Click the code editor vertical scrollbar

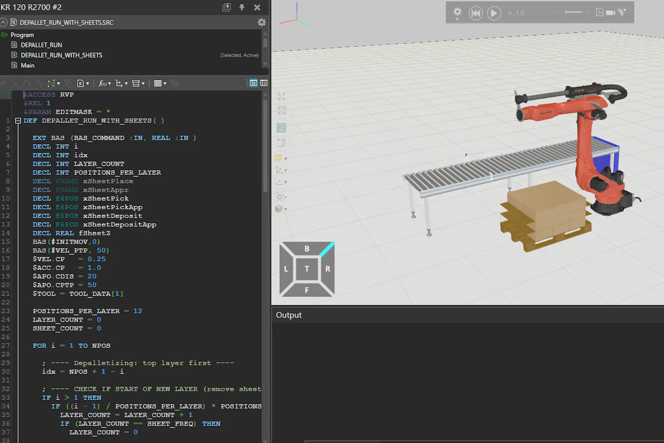(265, 145)
